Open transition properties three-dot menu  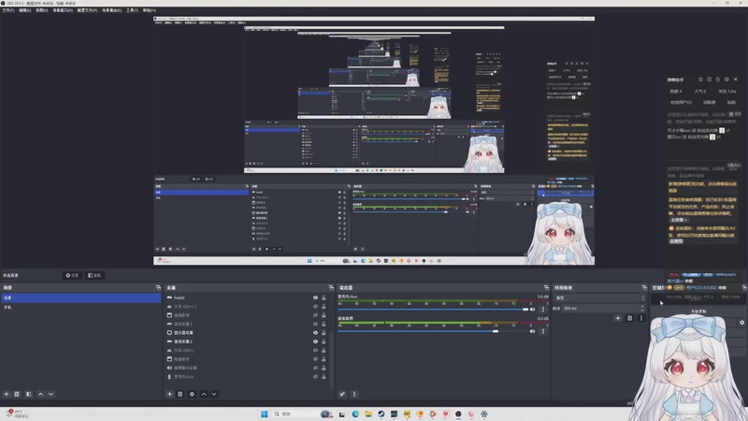point(641,318)
